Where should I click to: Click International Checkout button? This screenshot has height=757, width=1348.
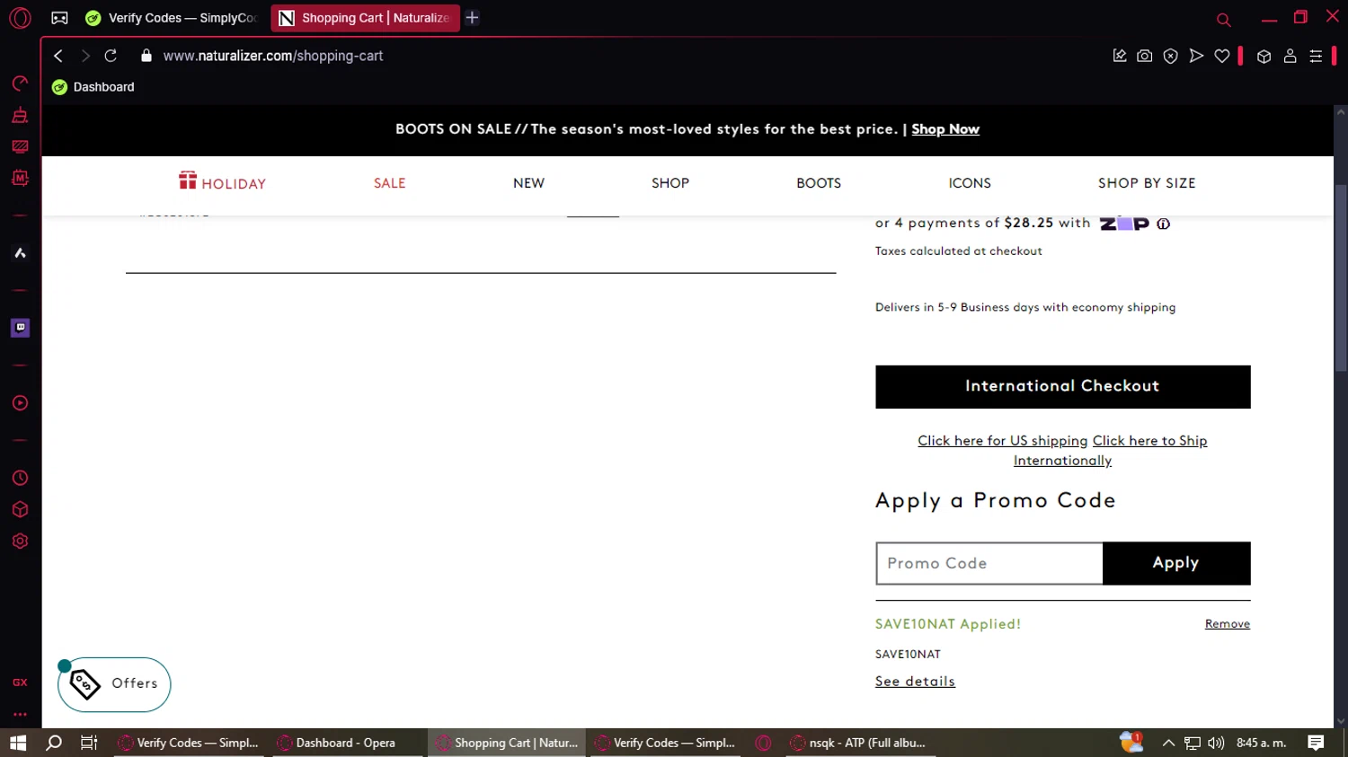click(x=1062, y=387)
